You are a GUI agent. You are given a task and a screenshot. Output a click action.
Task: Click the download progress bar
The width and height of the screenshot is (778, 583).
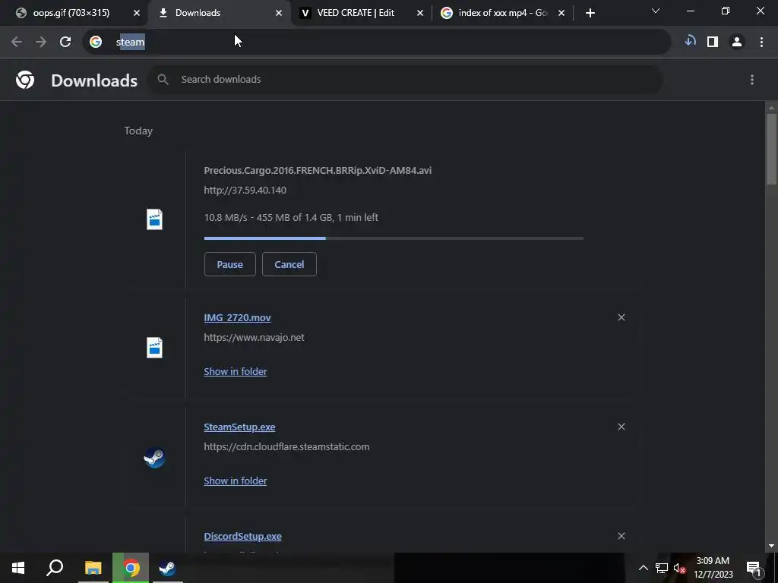tap(394, 238)
